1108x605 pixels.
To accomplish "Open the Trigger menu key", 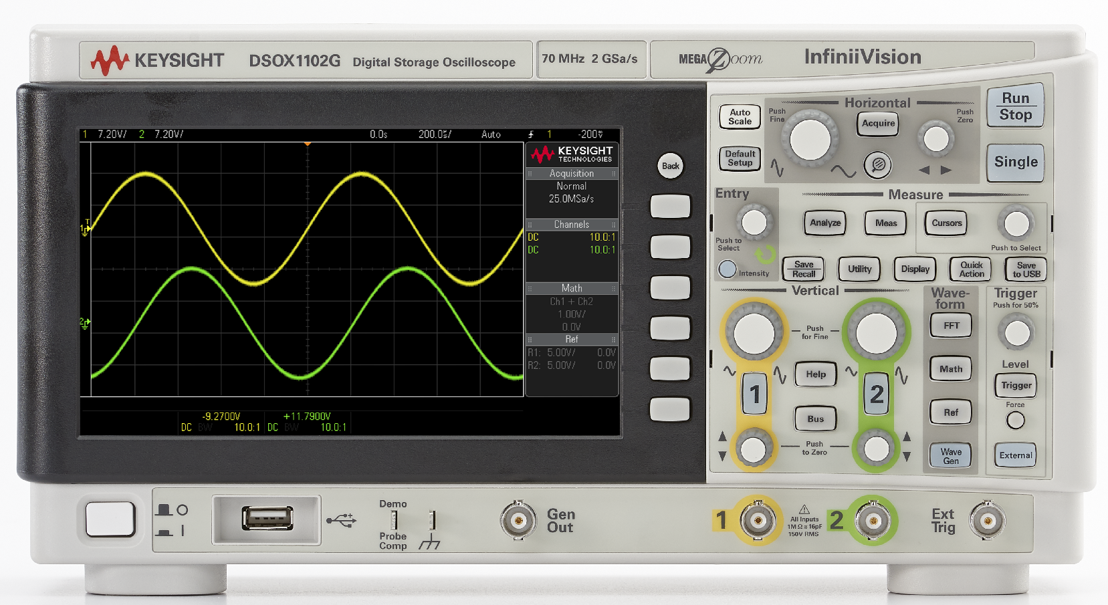I will 1016,386.
